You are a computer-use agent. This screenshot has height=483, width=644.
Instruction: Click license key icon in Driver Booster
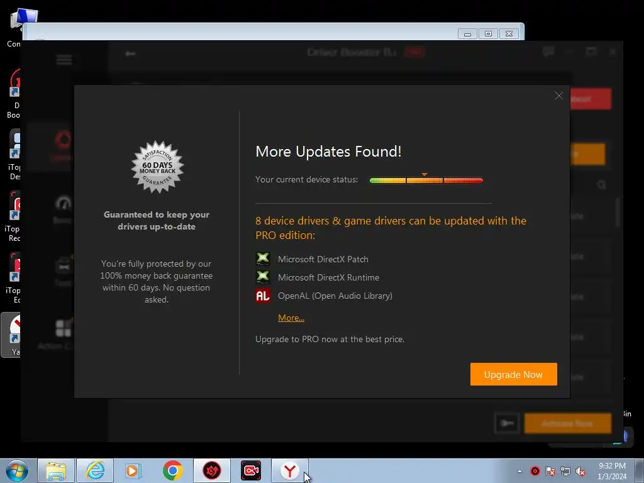[507, 423]
